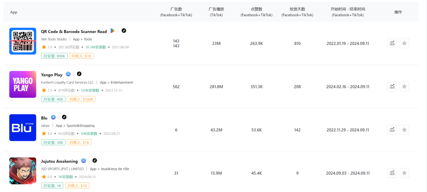Open the Blu app title
Image resolution: width=427 pixels, height=192 pixels.
(x=44, y=118)
